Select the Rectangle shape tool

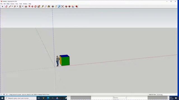tap(20, 7)
